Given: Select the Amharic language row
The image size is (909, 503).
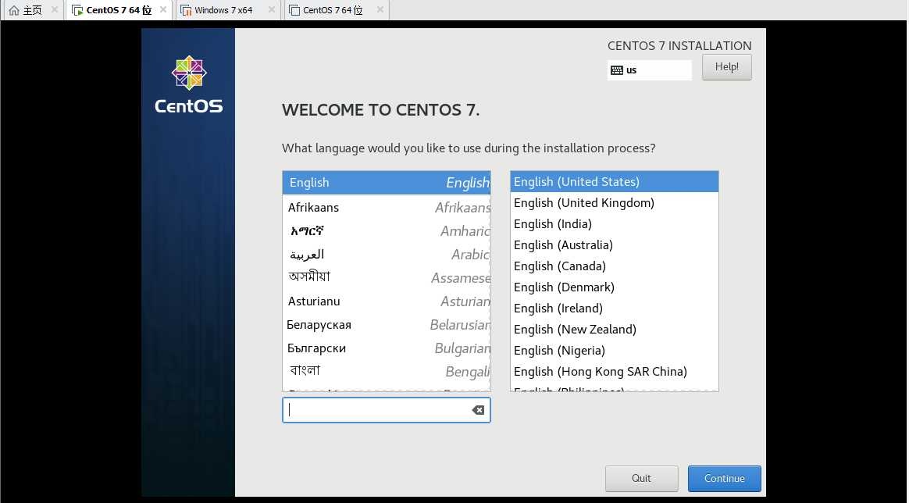Looking at the screenshot, I should tap(387, 231).
